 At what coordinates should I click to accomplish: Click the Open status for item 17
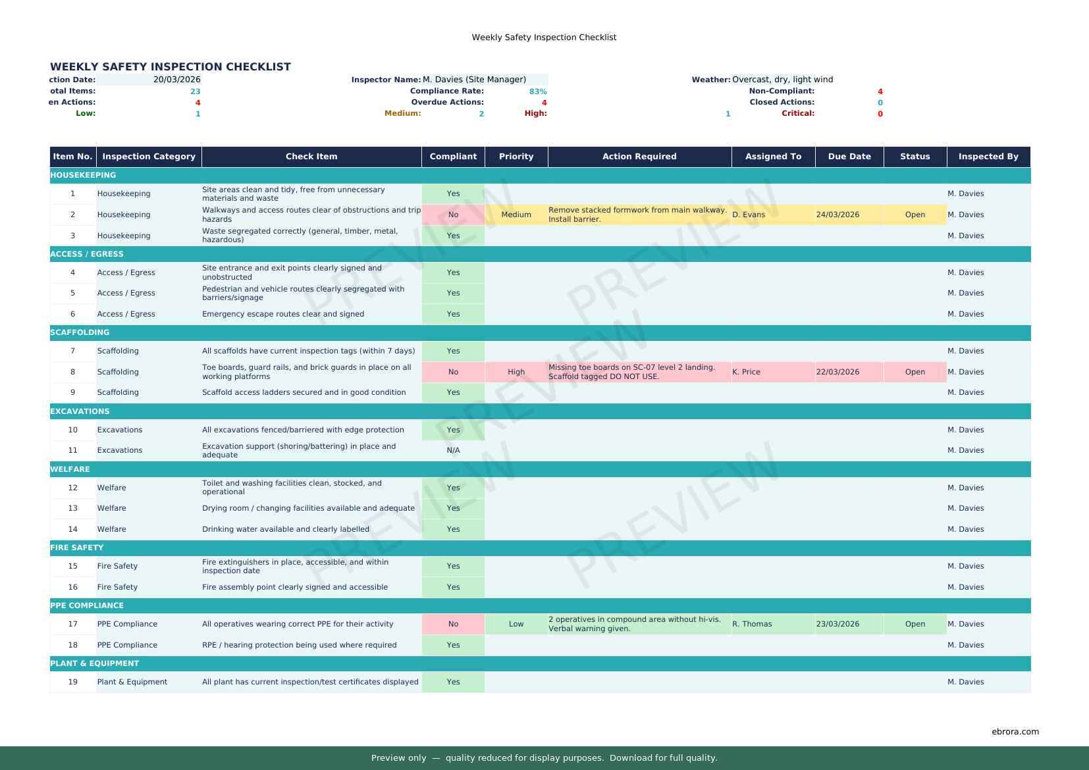tap(915, 623)
